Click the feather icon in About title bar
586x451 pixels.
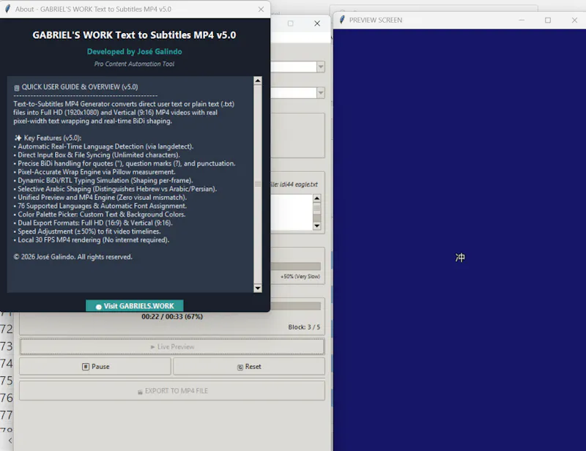click(x=7, y=9)
